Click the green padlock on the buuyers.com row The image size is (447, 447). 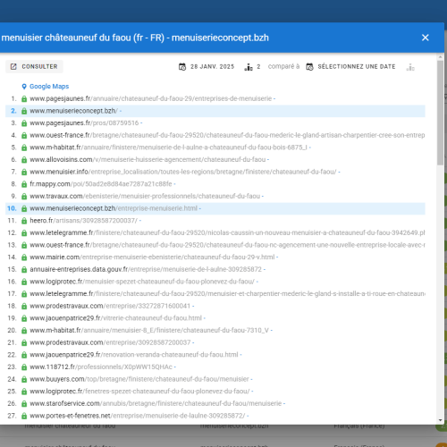coord(24,380)
